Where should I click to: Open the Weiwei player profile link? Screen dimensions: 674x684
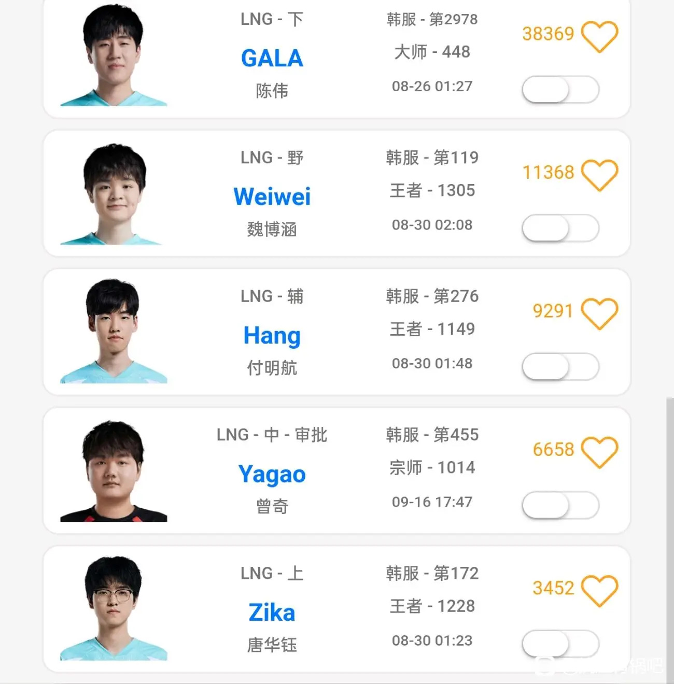point(272,197)
